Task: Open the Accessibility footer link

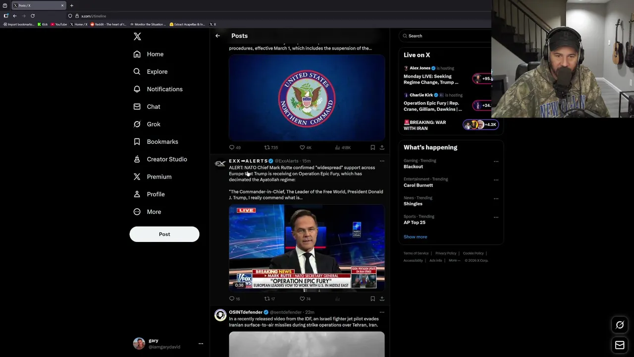Action: 413,260
